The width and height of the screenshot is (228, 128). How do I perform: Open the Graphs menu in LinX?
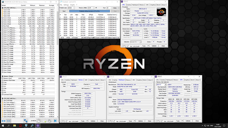[73, 5]
